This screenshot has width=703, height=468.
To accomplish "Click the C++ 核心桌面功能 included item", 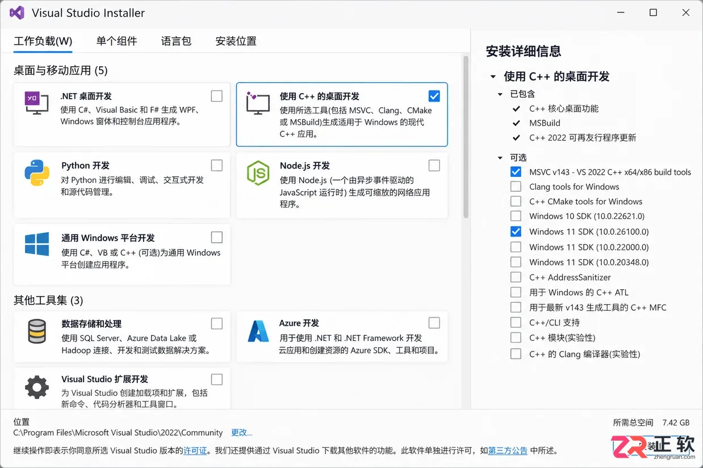I will pos(564,108).
